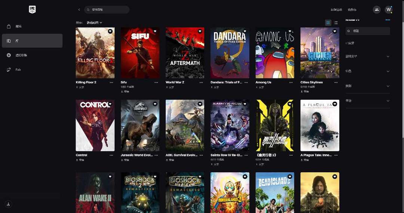Open more options for Sifu

pyautogui.click(x=156, y=82)
